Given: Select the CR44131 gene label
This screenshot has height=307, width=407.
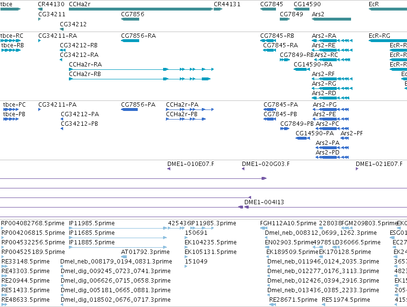Looking at the screenshot, I should 227,4.
